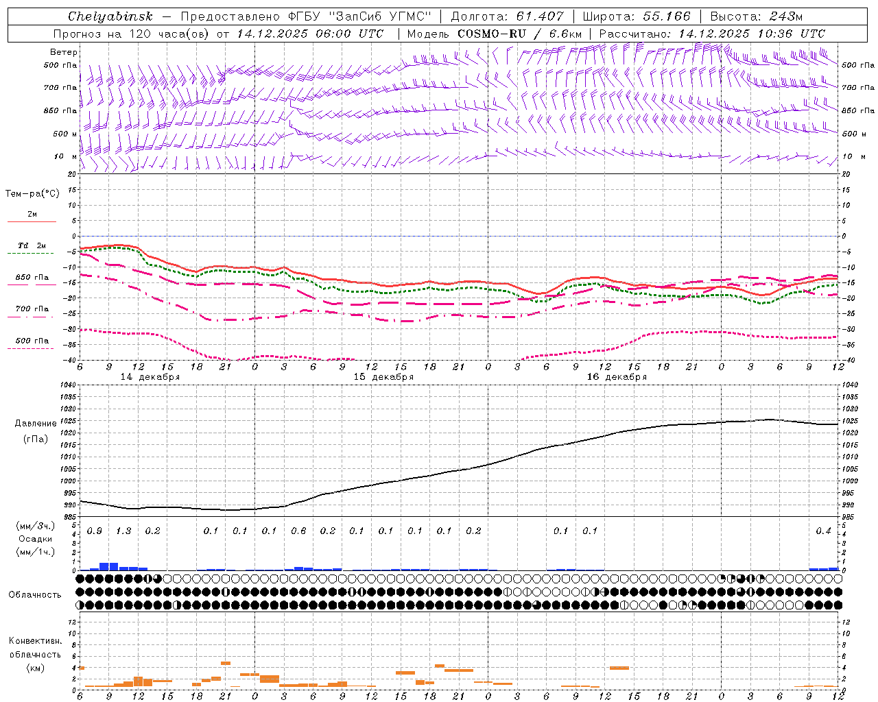Select the 'Долгота: 61.407' header value
878x702 pixels.
click(507, 16)
